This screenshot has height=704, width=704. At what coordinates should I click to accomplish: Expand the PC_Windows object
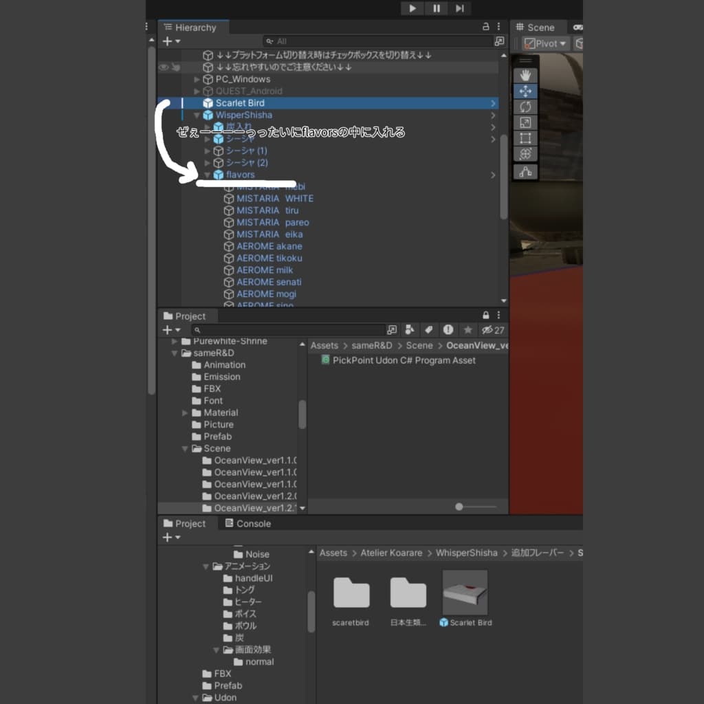pyautogui.click(x=198, y=80)
